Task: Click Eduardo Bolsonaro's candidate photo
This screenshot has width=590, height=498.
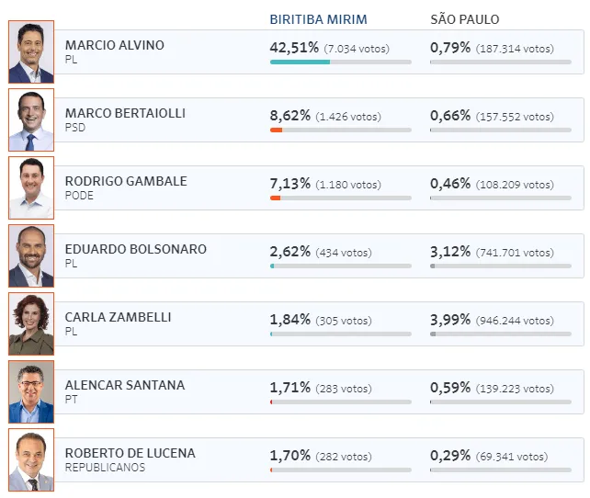Action: click(31, 256)
